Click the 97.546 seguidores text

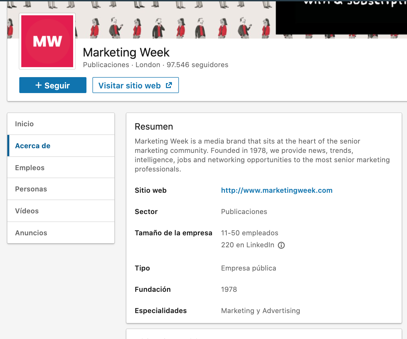click(198, 65)
